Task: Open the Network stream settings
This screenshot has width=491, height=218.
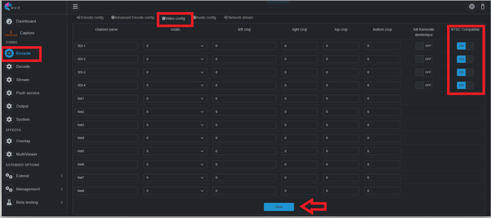Action: pos(238,17)
